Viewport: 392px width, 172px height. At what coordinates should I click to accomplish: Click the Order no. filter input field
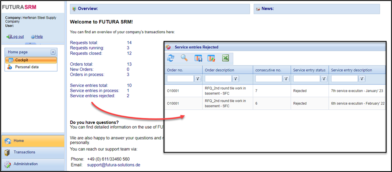(x=180, y=78)
